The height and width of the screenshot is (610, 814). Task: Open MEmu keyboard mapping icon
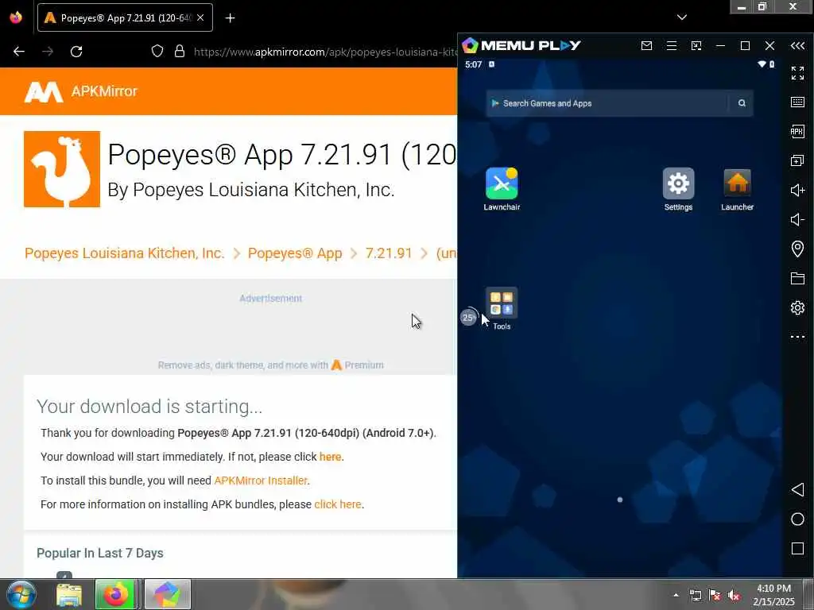coord(797,102)
